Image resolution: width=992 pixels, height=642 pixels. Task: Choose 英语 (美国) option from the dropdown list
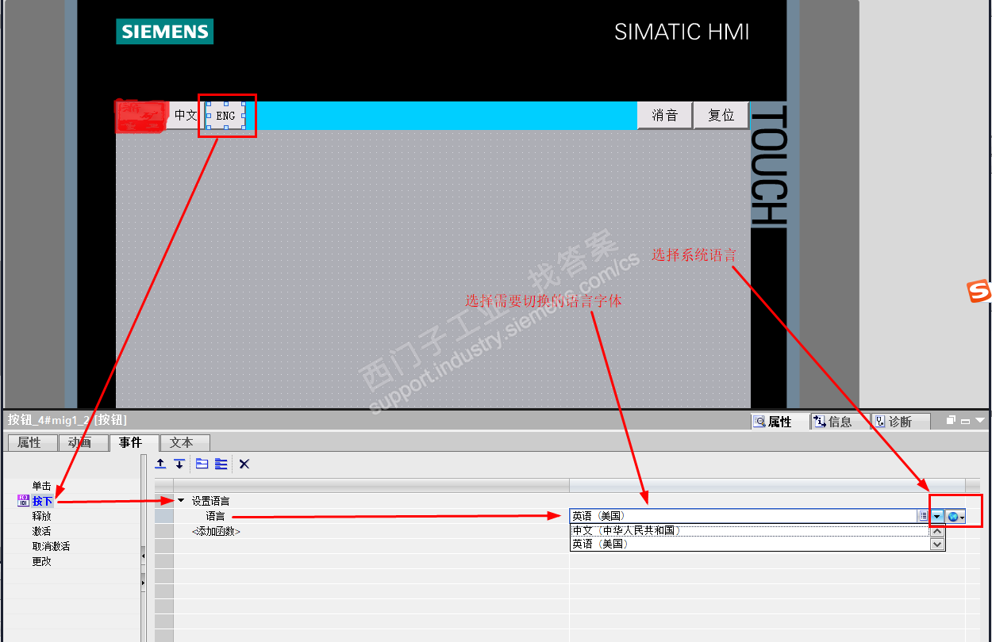pos(749,544)
